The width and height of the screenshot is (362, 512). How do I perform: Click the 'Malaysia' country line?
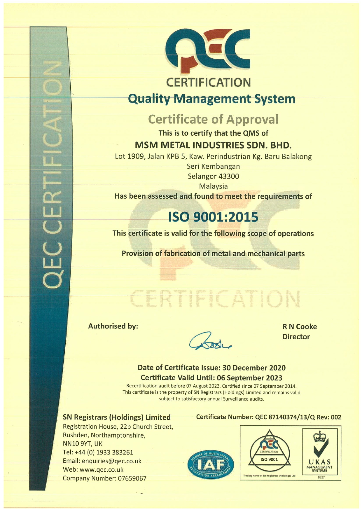coord(213,186)
